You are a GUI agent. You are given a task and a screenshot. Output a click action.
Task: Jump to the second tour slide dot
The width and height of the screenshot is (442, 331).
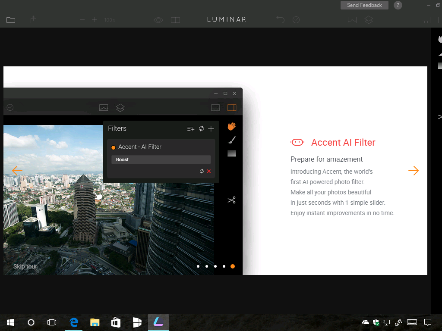(x=207, y=266)
